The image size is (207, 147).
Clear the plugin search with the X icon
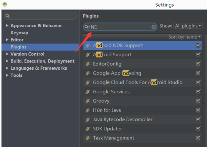point(154,27)
